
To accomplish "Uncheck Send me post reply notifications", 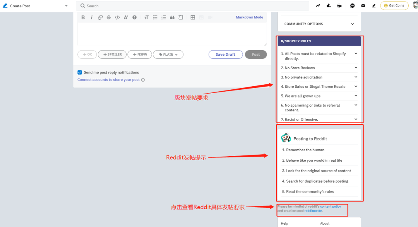I will [80, 72].
